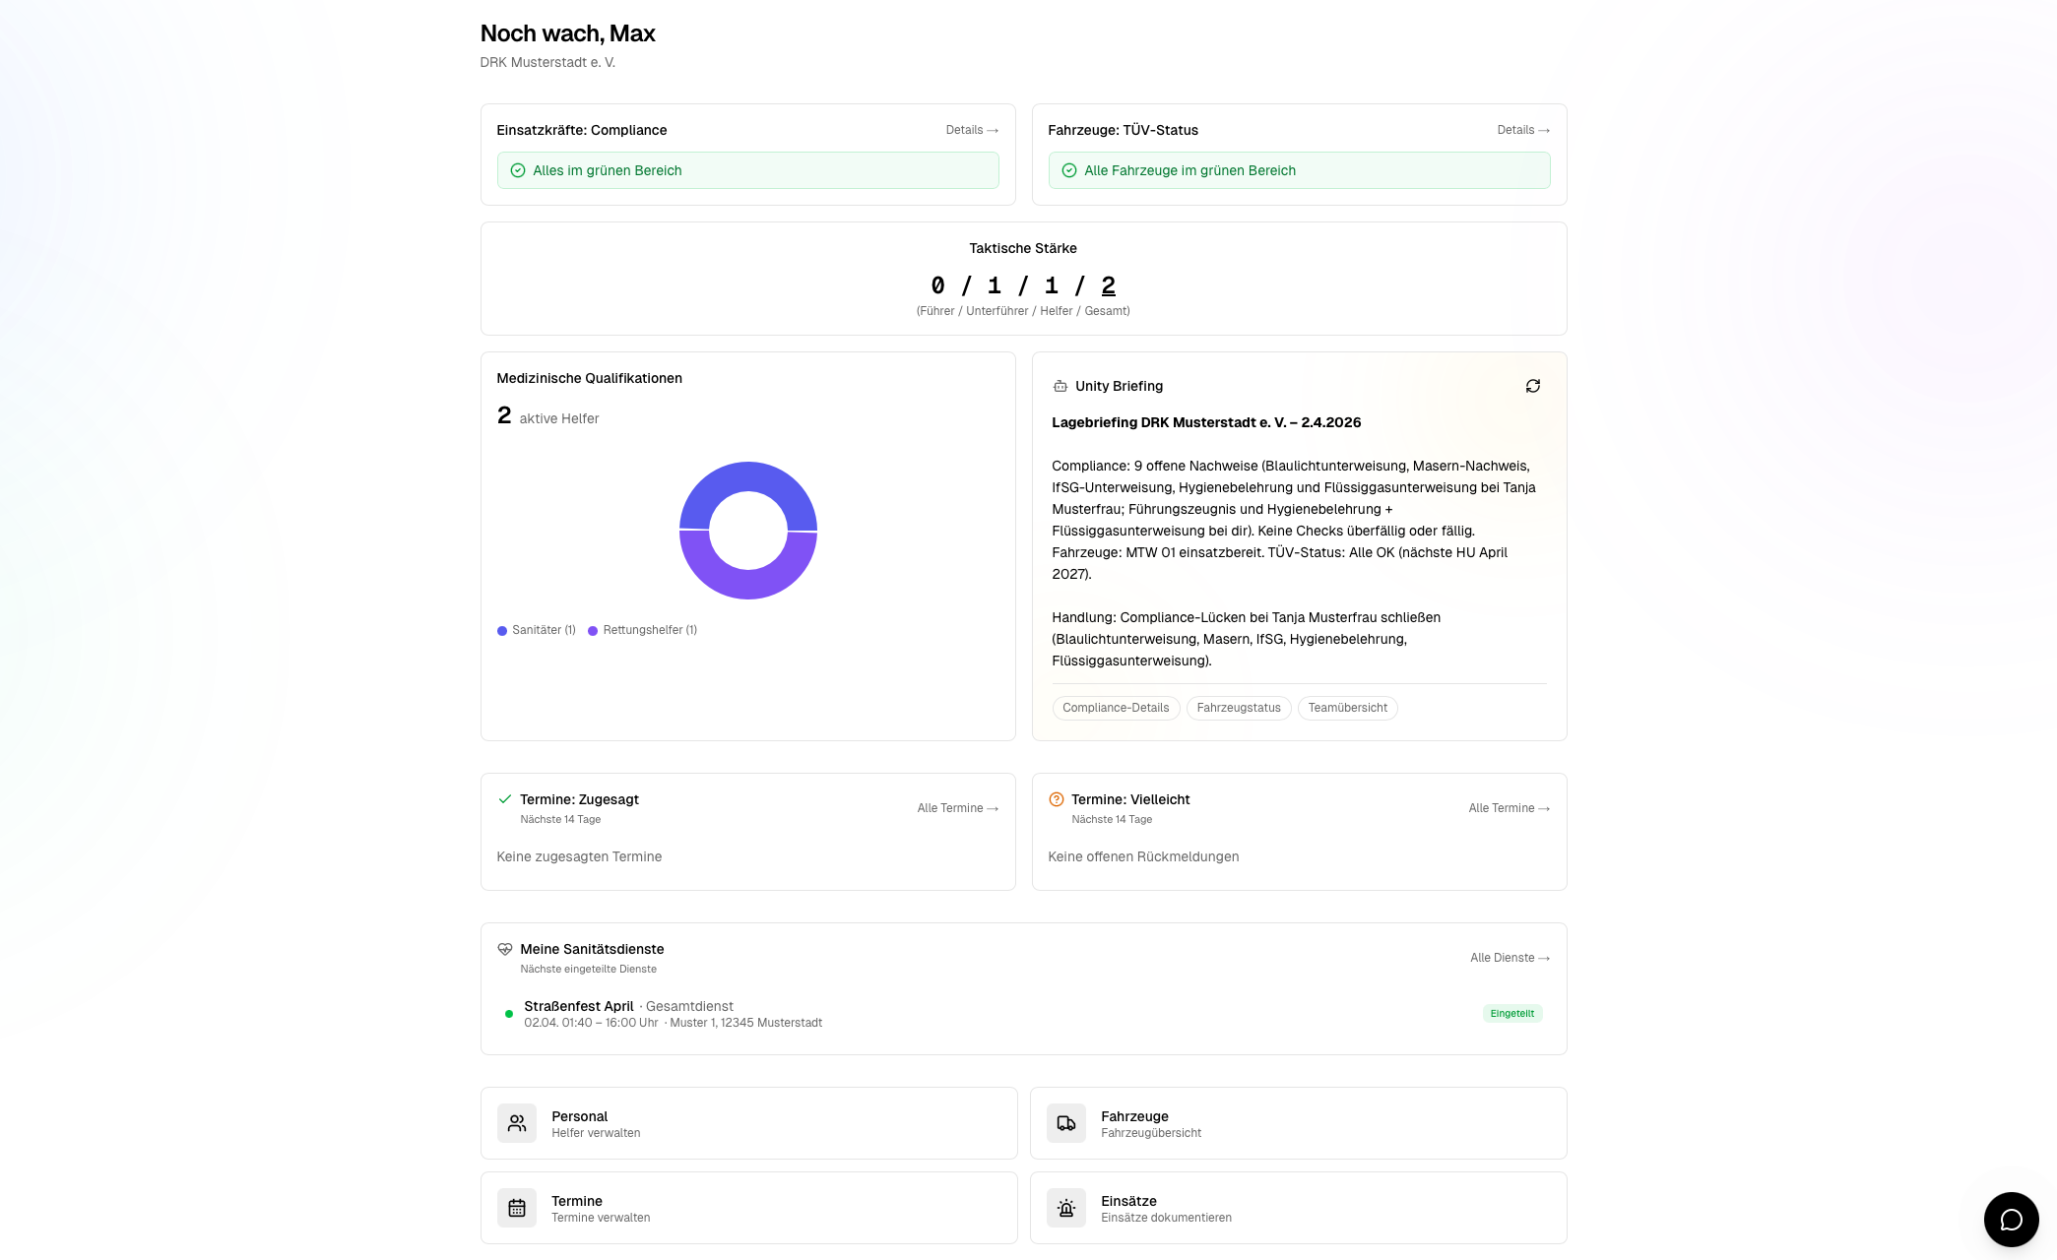Open TÜV-Status Details link
2057x1260 pixels.
1522,130
